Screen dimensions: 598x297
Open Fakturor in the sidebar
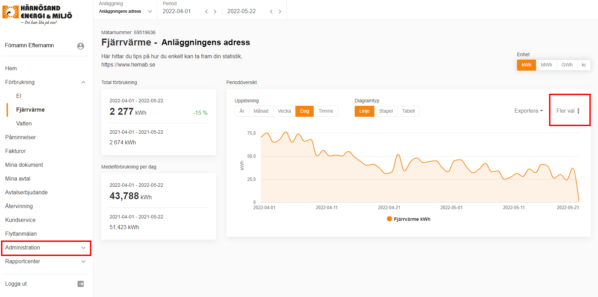[16, 151]
